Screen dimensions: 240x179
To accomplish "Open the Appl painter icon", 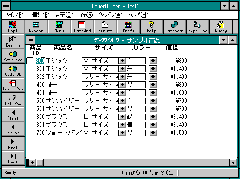I will 13,27.
